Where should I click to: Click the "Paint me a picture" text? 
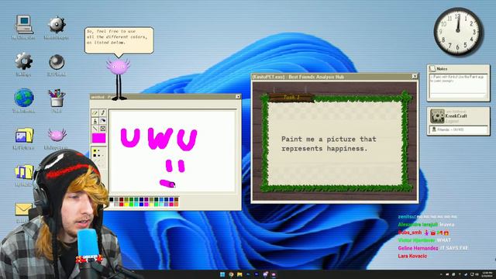point(329,143)
